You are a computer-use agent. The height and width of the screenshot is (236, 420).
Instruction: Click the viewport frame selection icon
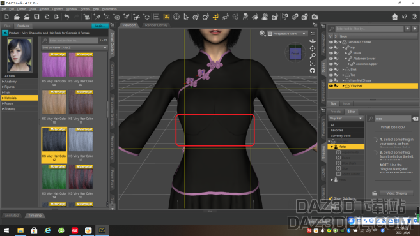(313, 63)
